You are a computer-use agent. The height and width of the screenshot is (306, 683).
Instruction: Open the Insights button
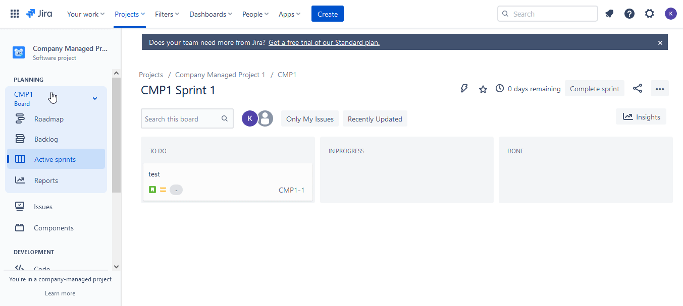point(642,117)
